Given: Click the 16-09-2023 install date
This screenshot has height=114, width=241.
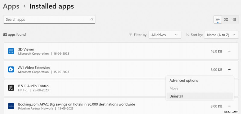Looking at the screenshot, I should click(x=61, y=54).
